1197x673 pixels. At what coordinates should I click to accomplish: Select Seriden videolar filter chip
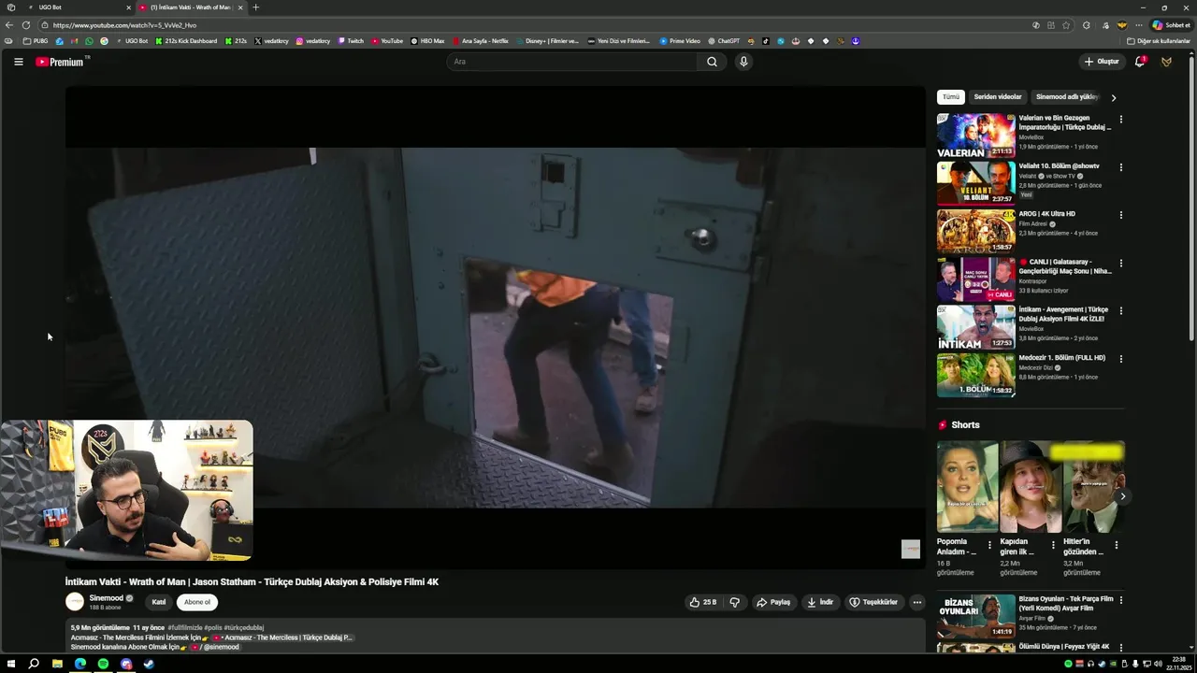pos(998,97)
